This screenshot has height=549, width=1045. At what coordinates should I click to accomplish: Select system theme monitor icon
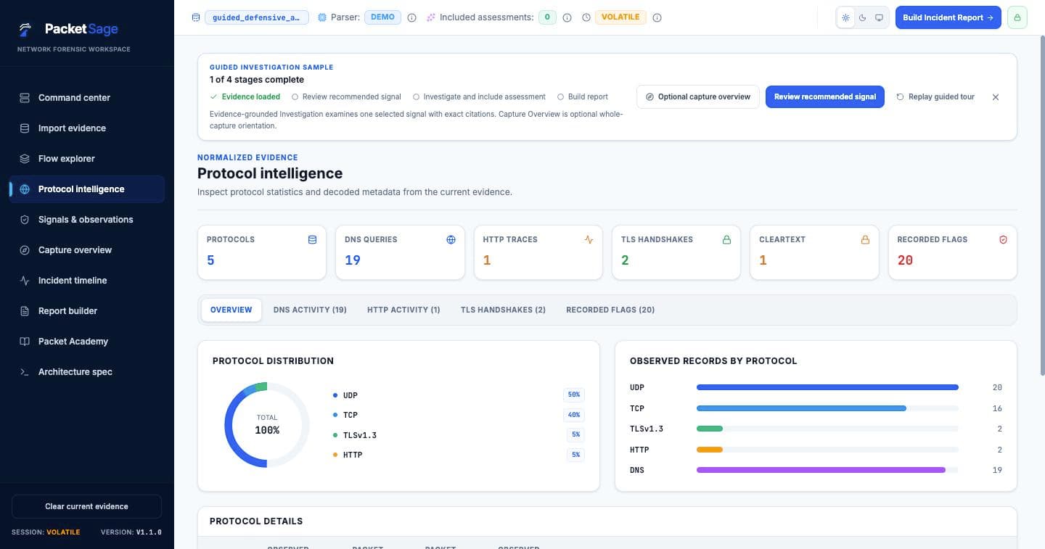(880, 17)
